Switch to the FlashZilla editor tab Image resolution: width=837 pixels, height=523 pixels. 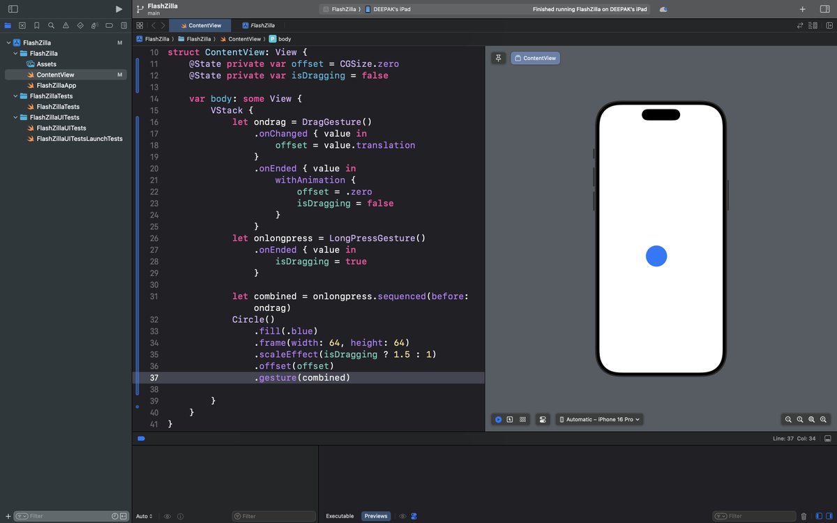[258, 25]
